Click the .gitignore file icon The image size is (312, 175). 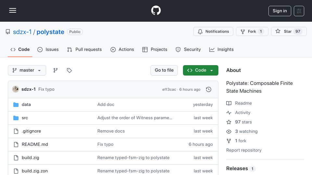(16, 131)
